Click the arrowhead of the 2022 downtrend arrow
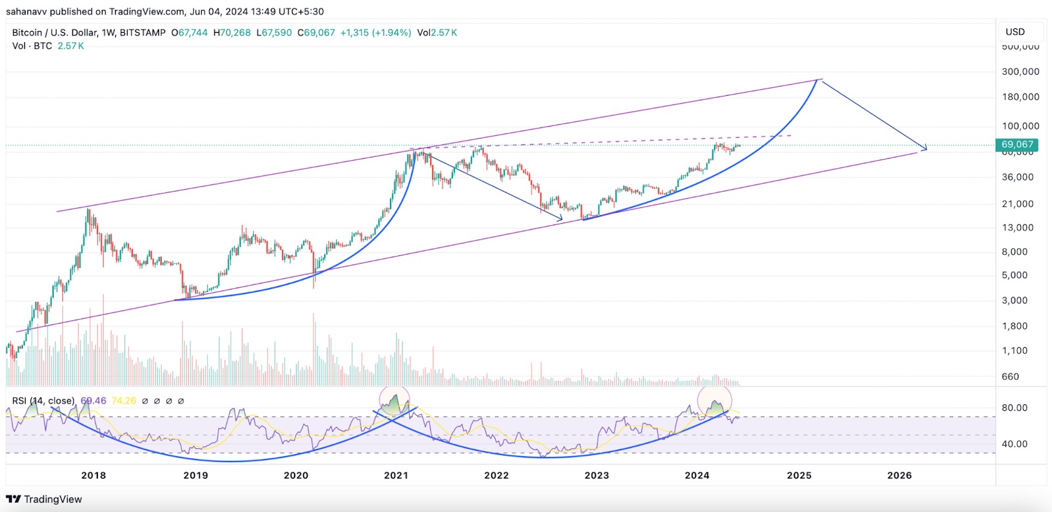This screenshot has height=512, width=1052. click(x=560, y=219)
